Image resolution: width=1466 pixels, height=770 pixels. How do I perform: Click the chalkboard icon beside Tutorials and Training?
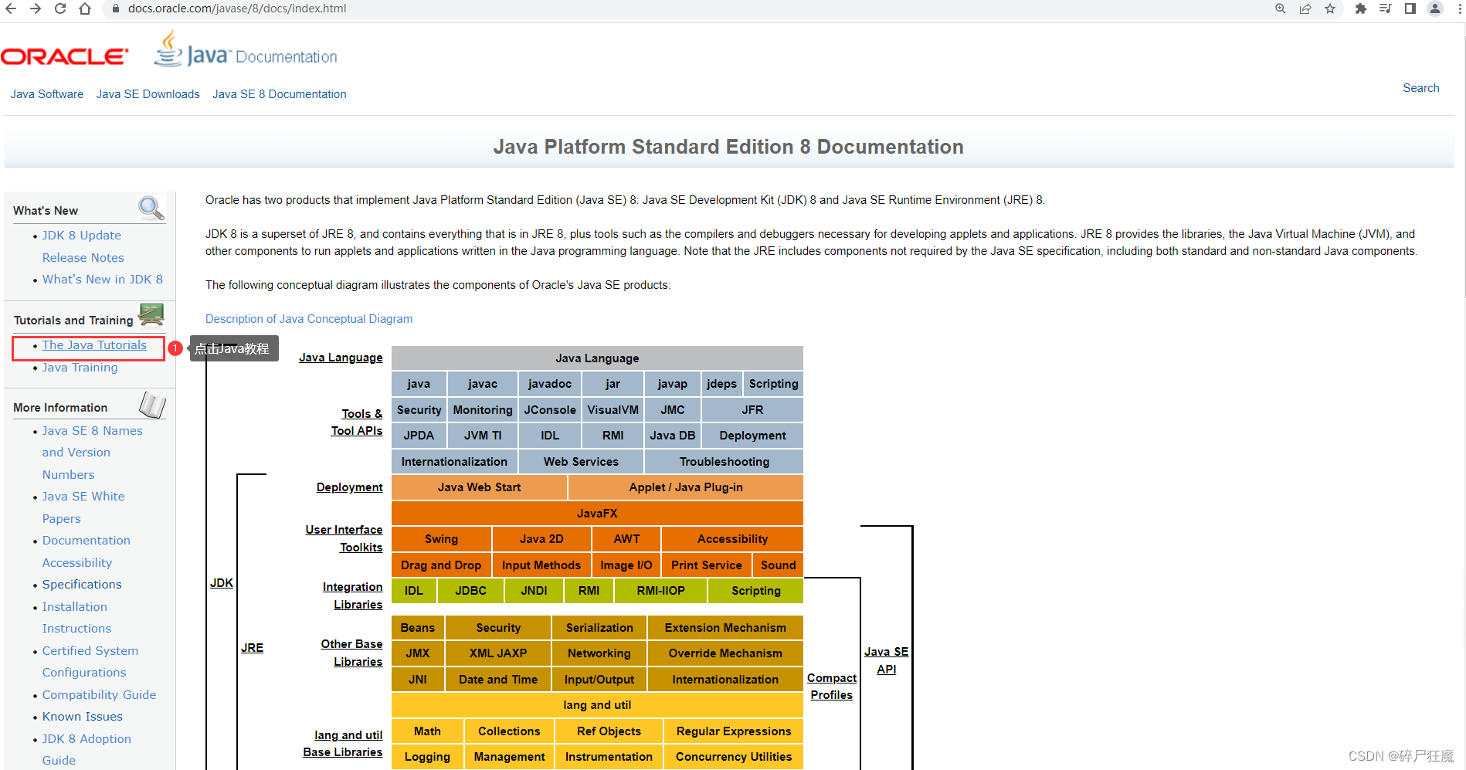pyautogui.click(x=151, y=314)
